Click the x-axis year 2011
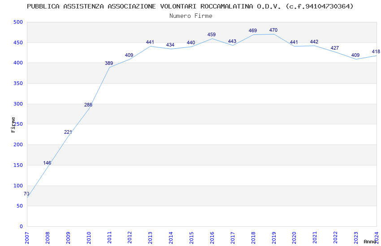This screenshot has height=246, width=381. (109, 238)
